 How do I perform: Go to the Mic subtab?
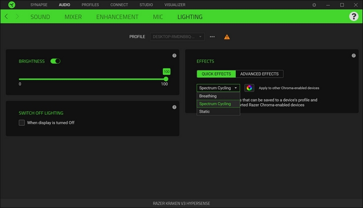point(158,17)
